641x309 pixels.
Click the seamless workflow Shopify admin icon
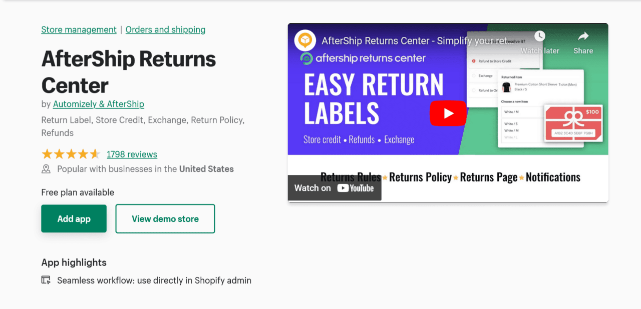point(46,280)
